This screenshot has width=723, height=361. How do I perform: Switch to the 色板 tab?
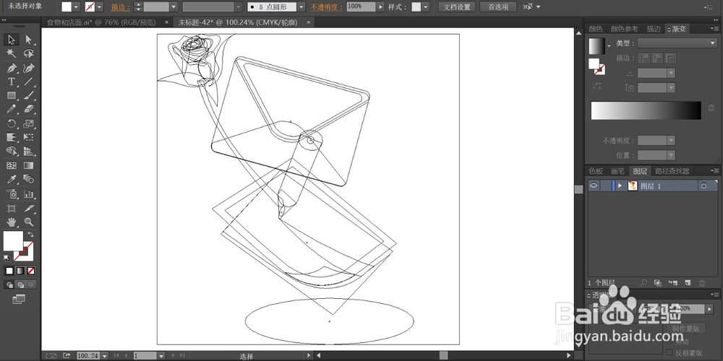click(x=596, y=171)
